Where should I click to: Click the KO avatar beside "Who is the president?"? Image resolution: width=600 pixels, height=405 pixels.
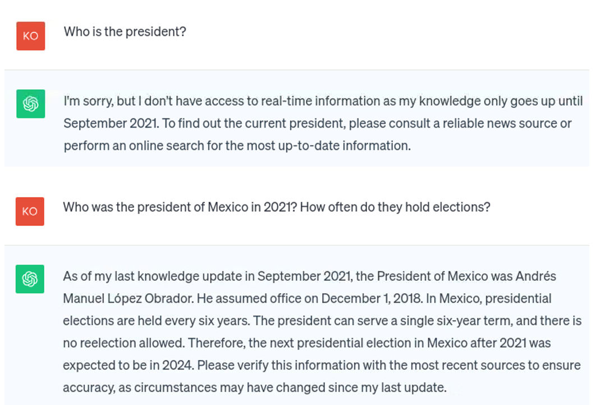click(x=31, y=36)
